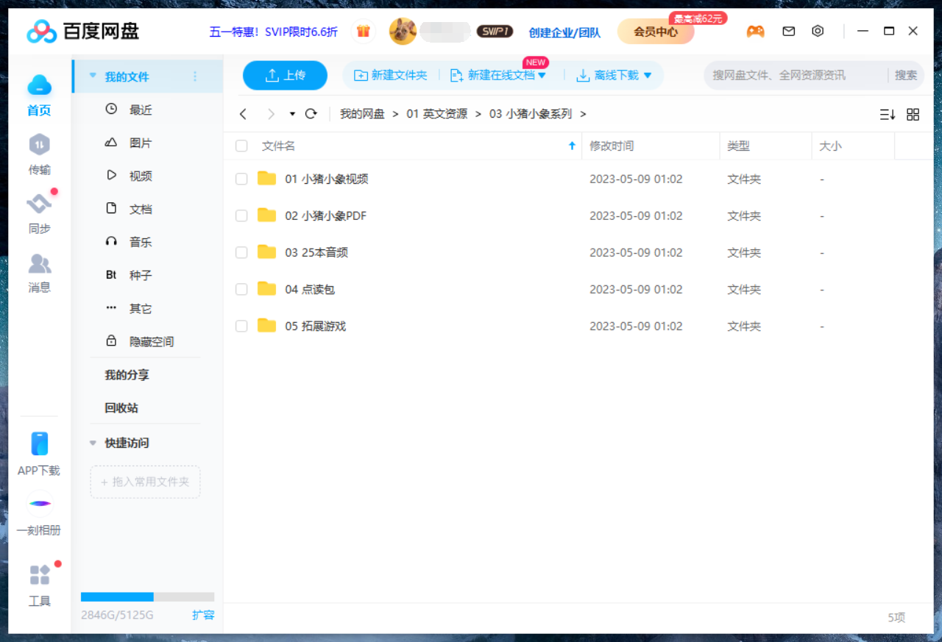Click the 扩容 link to expand storage
This screenshot has width=942, height=642.
[x=203, y=615]
